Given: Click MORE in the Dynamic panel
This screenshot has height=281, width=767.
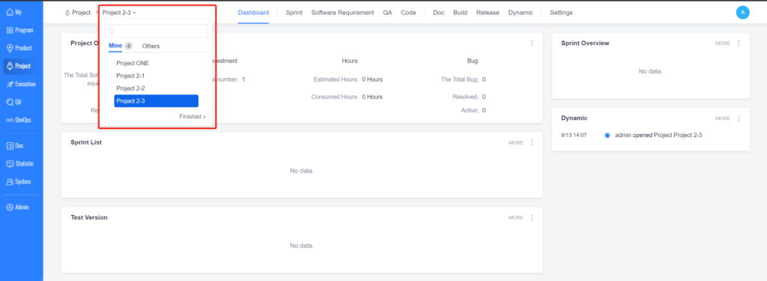Looking at the screenshot, I should [x=723, y=118].
